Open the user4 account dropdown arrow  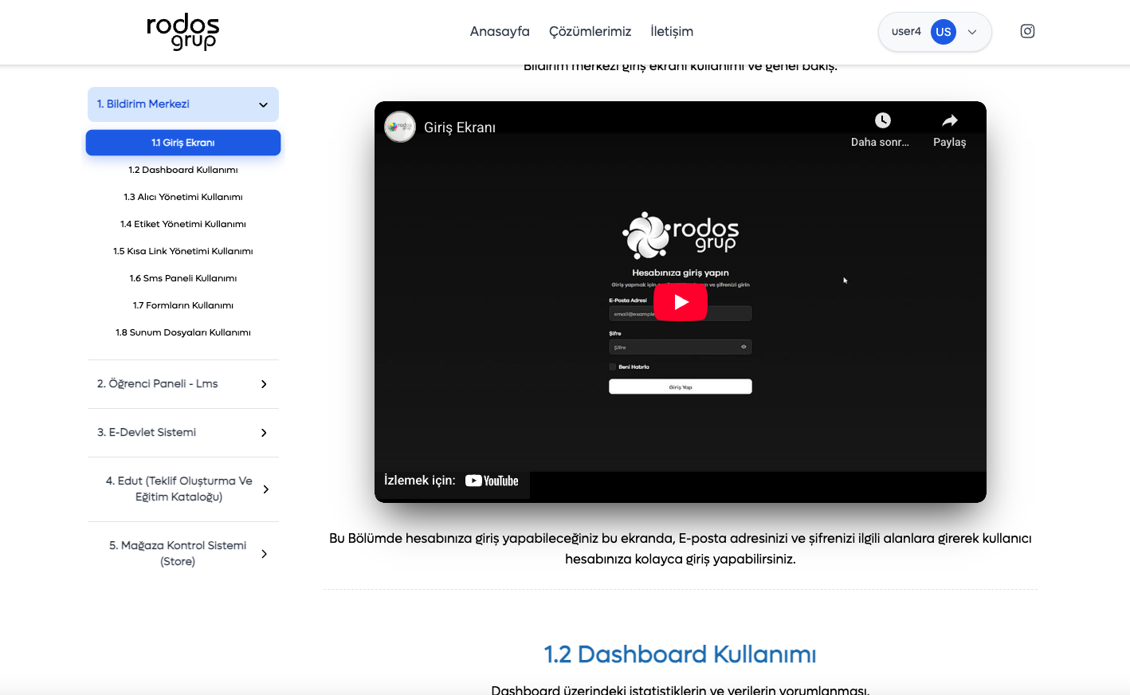coord(972,32)
